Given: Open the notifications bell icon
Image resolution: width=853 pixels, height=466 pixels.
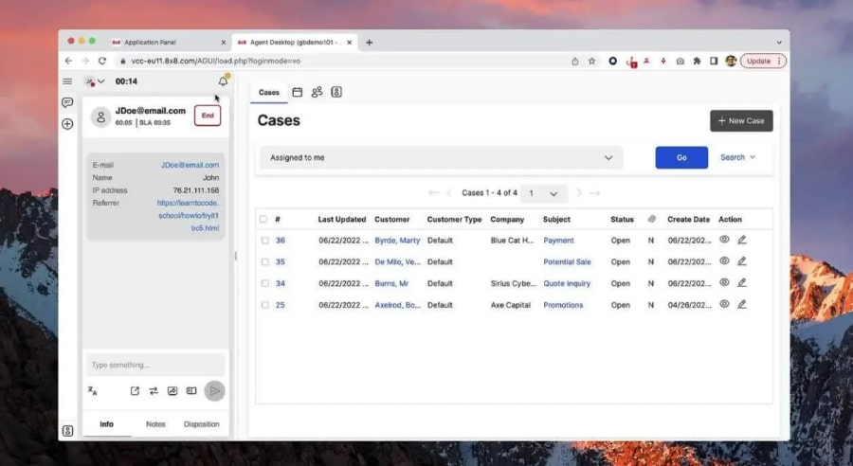Looking at the screenshot, I should [223, 81].
